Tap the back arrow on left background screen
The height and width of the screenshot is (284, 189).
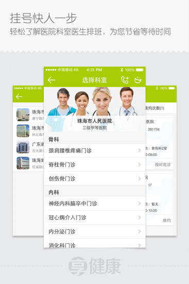click(19, 97)
